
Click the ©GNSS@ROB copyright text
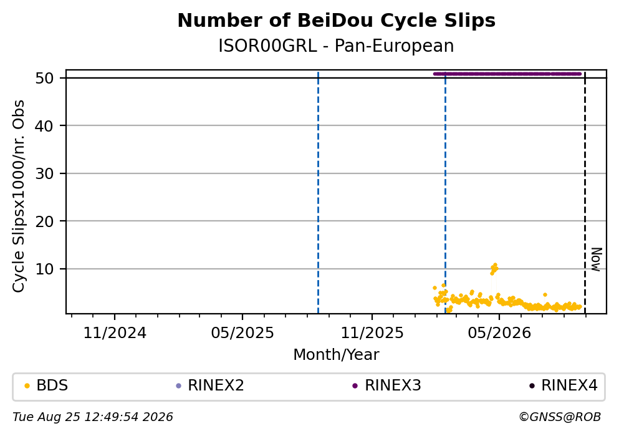tap(560, 417)
